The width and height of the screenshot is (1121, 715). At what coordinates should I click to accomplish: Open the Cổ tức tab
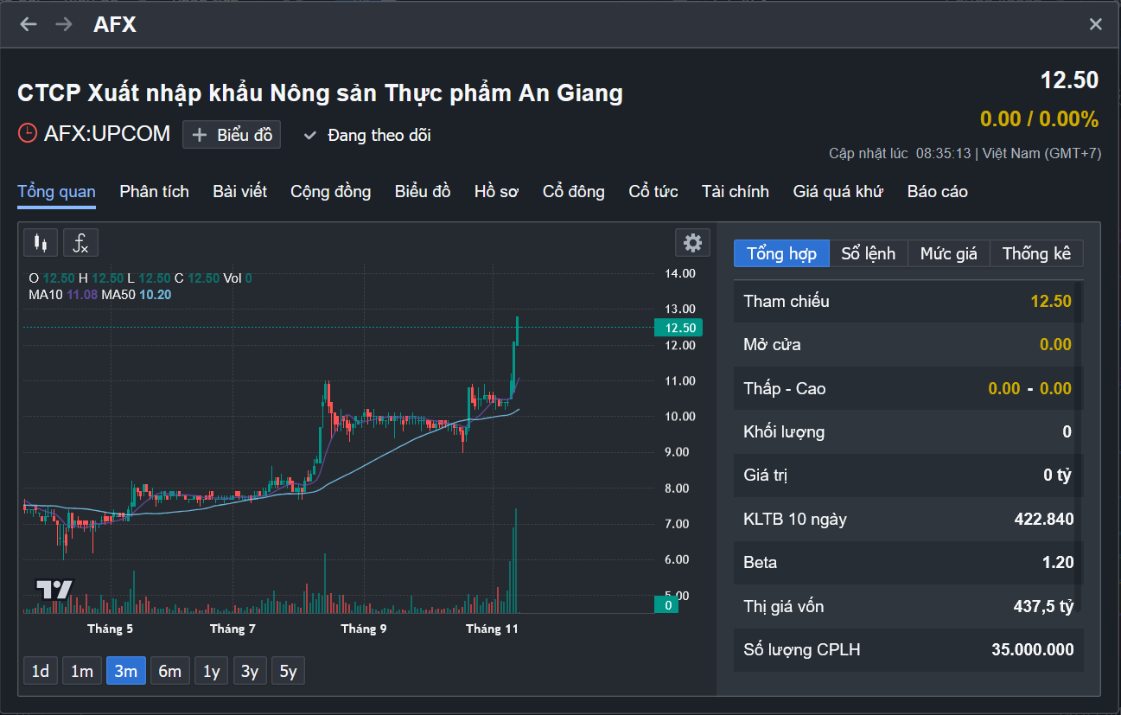[x=653, y=192]
